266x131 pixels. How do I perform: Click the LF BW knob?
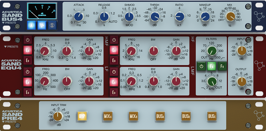[67, 81]
